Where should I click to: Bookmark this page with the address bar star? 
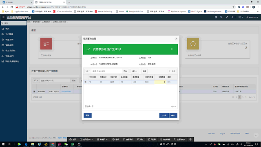pyautogui.click(x=233, y=7)
